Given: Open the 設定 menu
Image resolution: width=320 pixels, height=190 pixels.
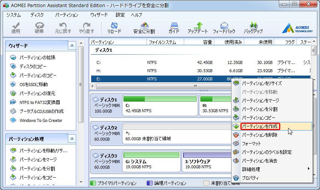Looking at the screenshot, I should (120, 15).
